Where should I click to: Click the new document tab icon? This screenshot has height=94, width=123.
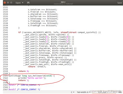[x=28, y=3]
